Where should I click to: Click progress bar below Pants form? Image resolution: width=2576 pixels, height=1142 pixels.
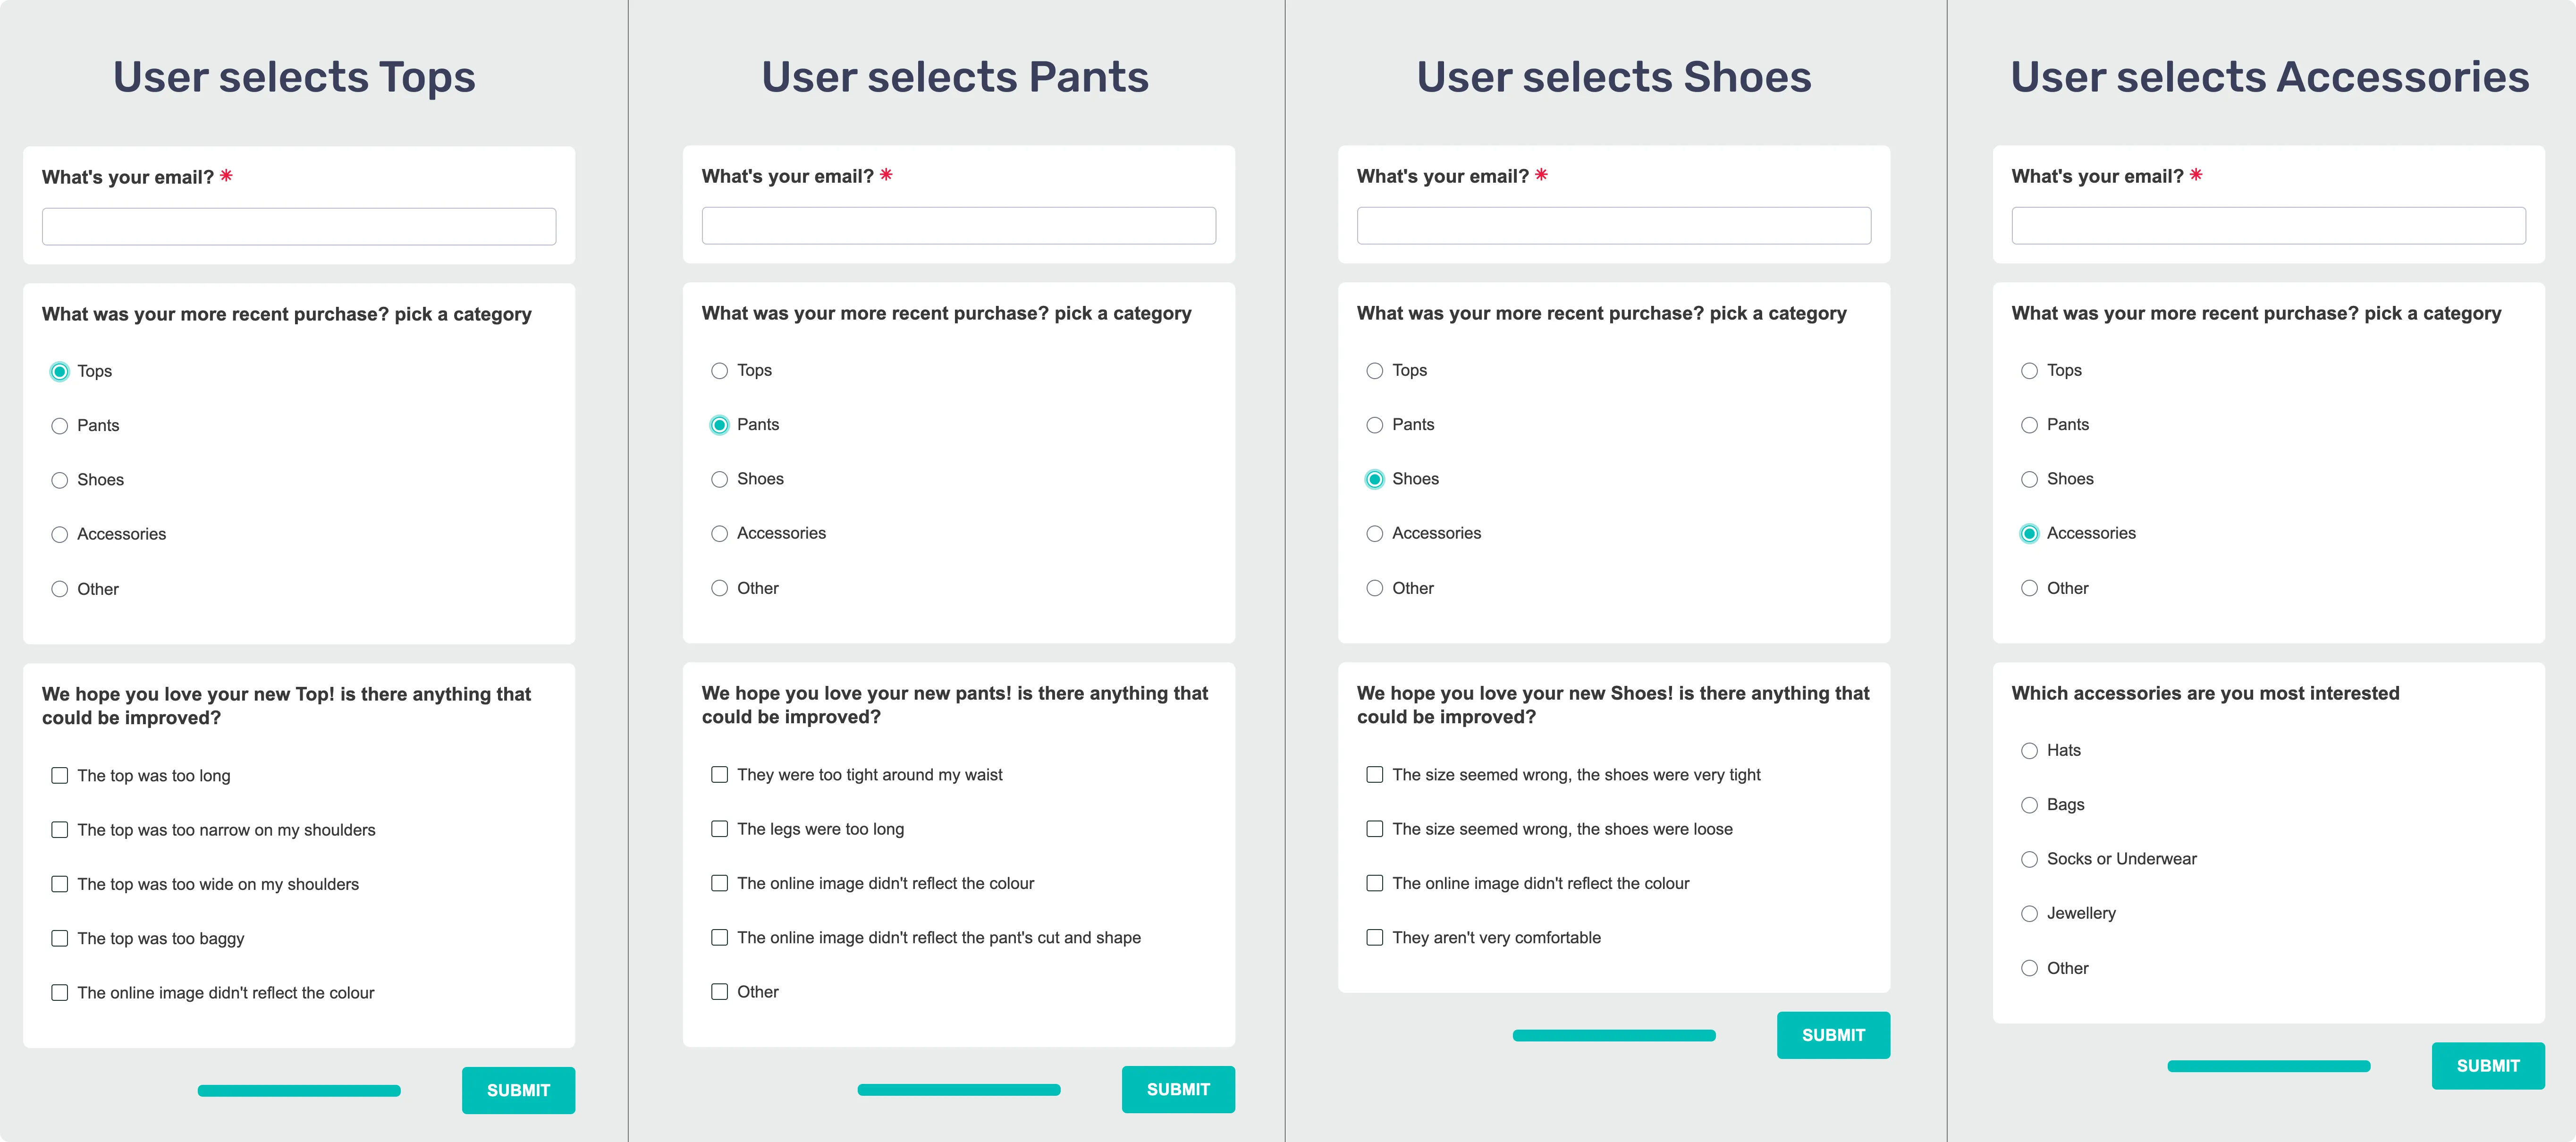click(x=958, y=1090)
